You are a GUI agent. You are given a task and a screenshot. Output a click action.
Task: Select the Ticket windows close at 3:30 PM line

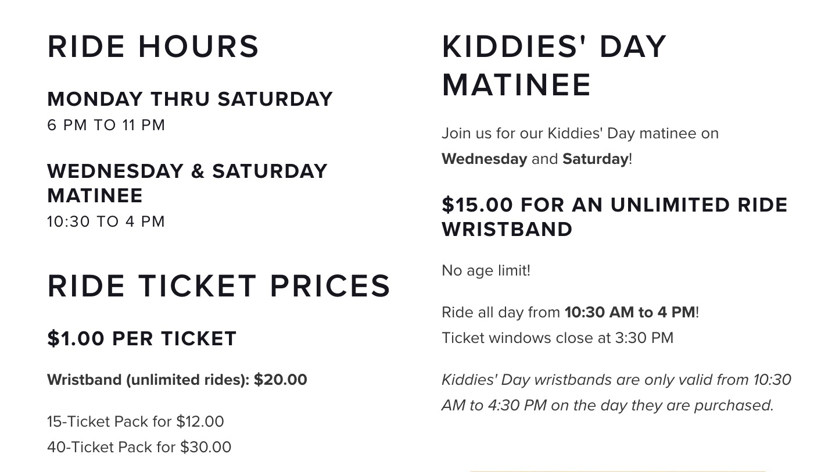(x=558, y=338)
